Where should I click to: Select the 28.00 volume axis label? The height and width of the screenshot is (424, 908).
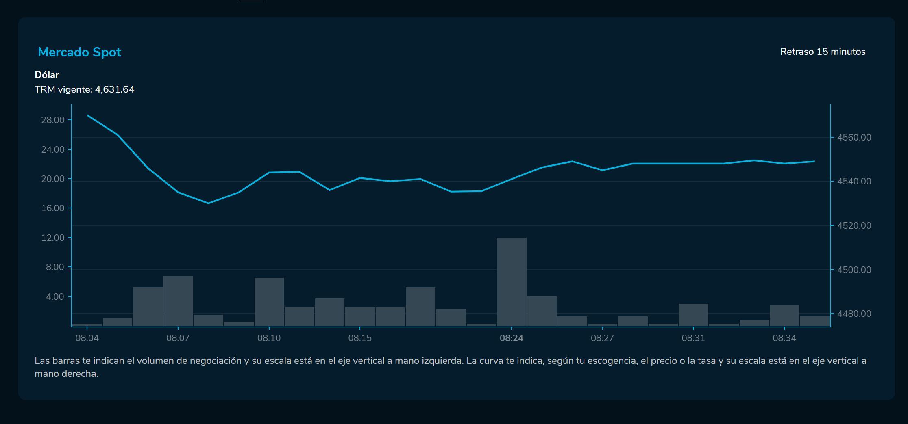(53, 120)
